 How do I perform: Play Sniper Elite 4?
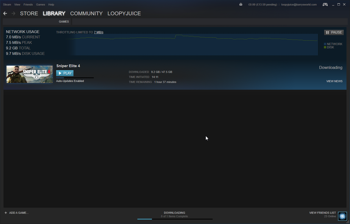(x=65, y=73)
